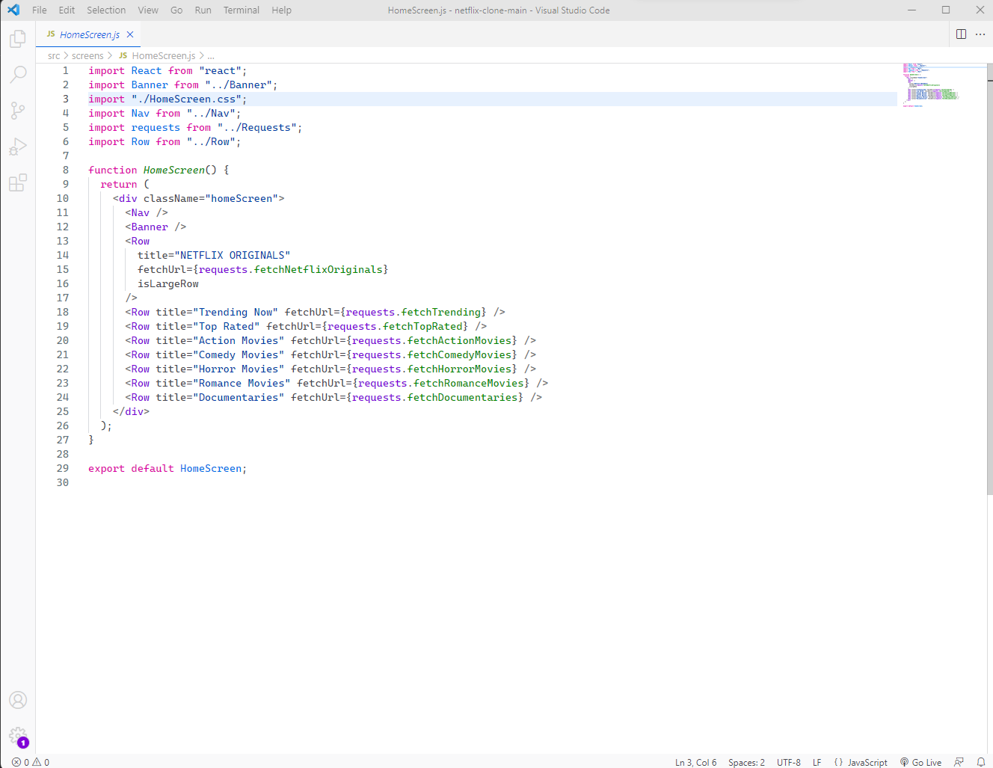Start Go Live server

(920, 762)
